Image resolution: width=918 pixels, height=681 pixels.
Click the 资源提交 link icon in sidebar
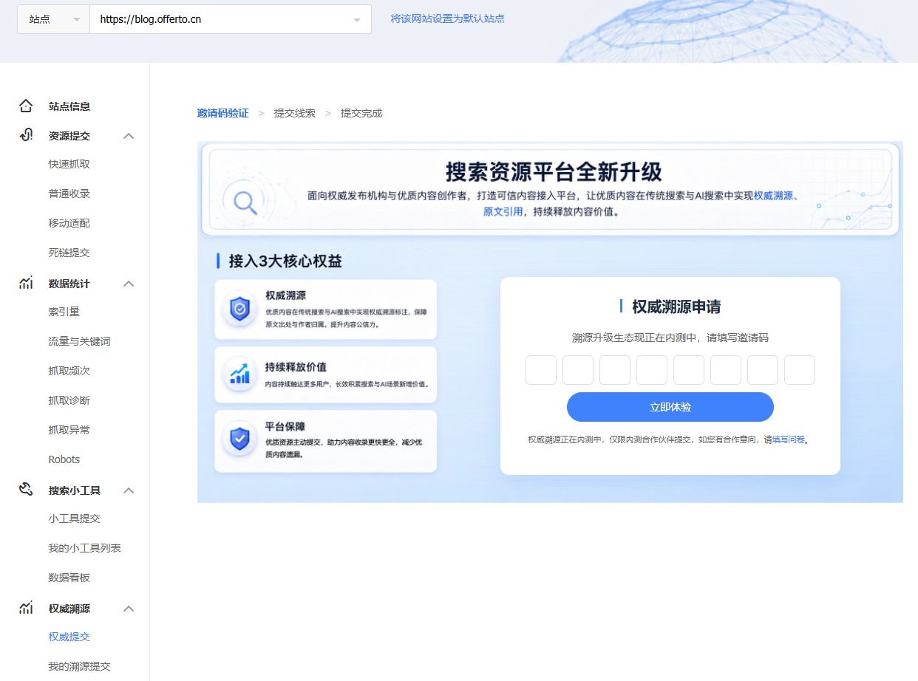tap(26, 135)
